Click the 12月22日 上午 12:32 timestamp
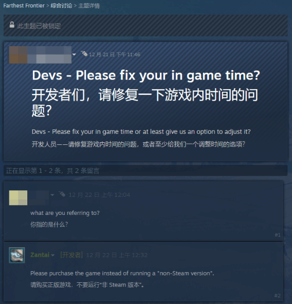The width and height of the screenshot is (292, 304). tap(117, 255)
